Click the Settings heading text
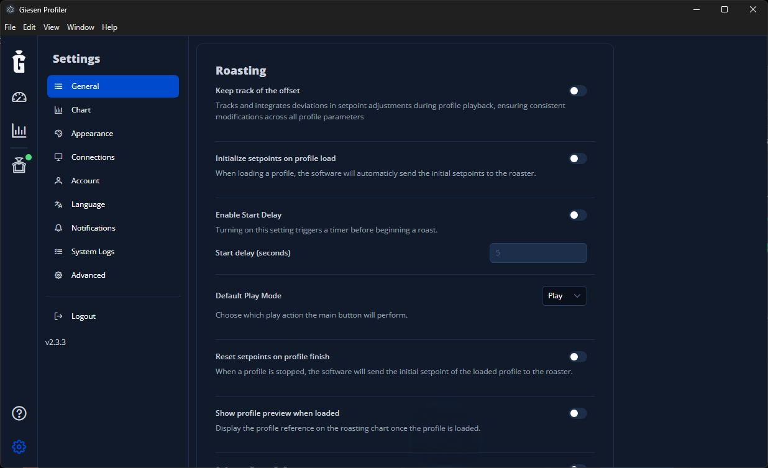The image size is (768, 468). click(76, 58)
